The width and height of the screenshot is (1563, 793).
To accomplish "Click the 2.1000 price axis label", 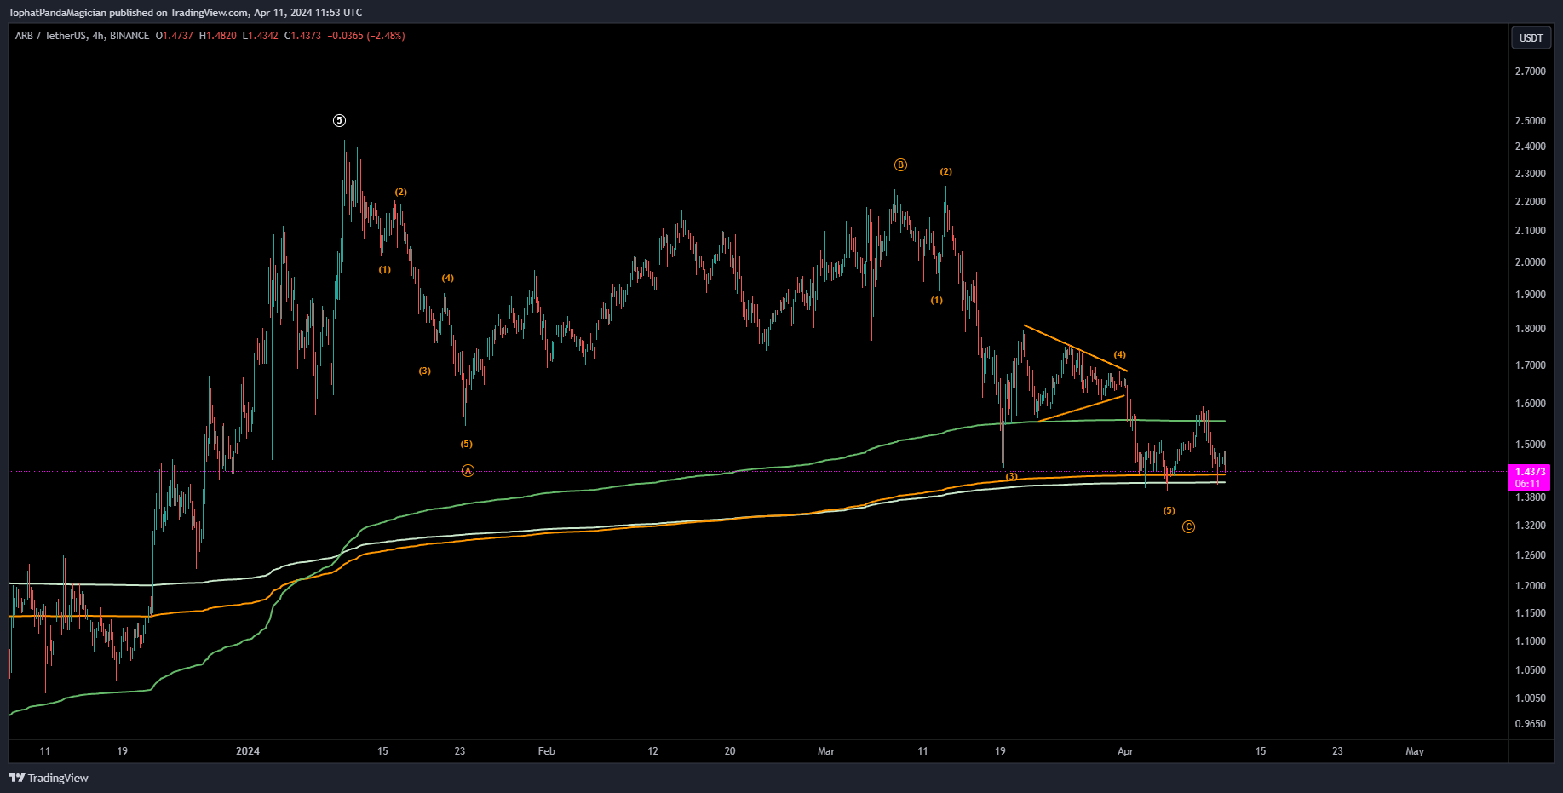I will point(1530,231).
